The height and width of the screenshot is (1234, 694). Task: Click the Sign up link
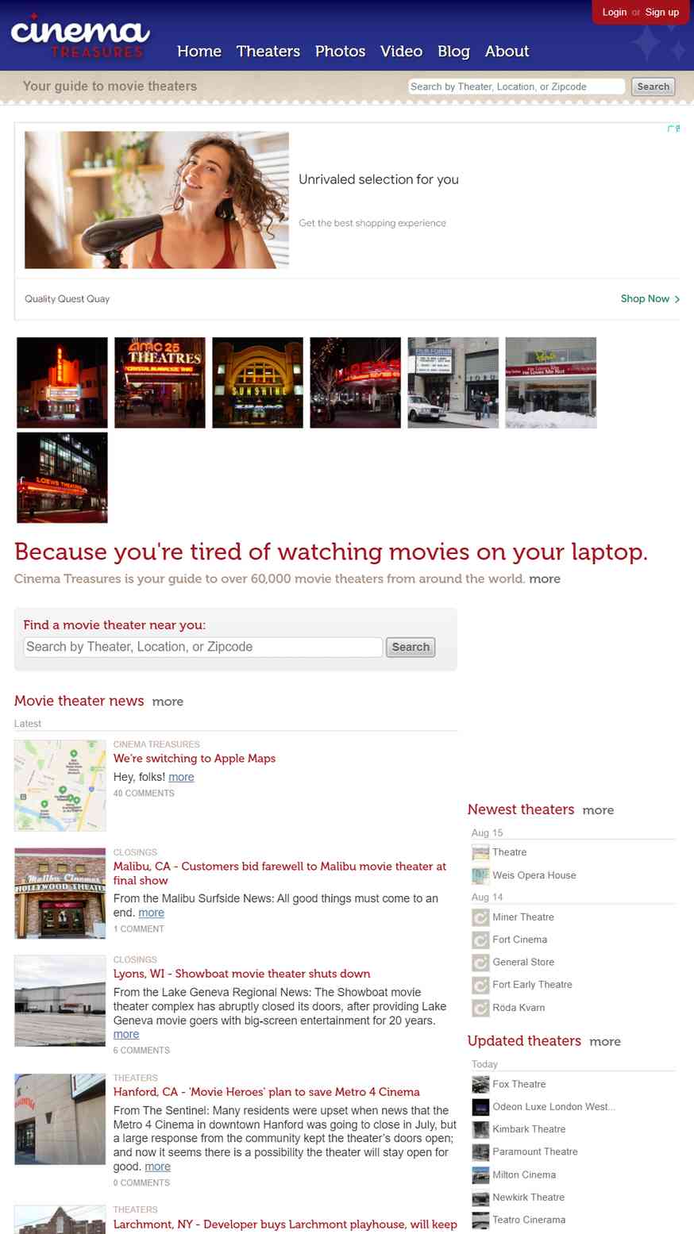click(x=662, y=12)
